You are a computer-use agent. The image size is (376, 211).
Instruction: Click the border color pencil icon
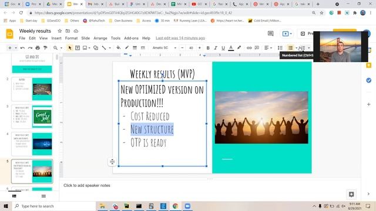127,48
